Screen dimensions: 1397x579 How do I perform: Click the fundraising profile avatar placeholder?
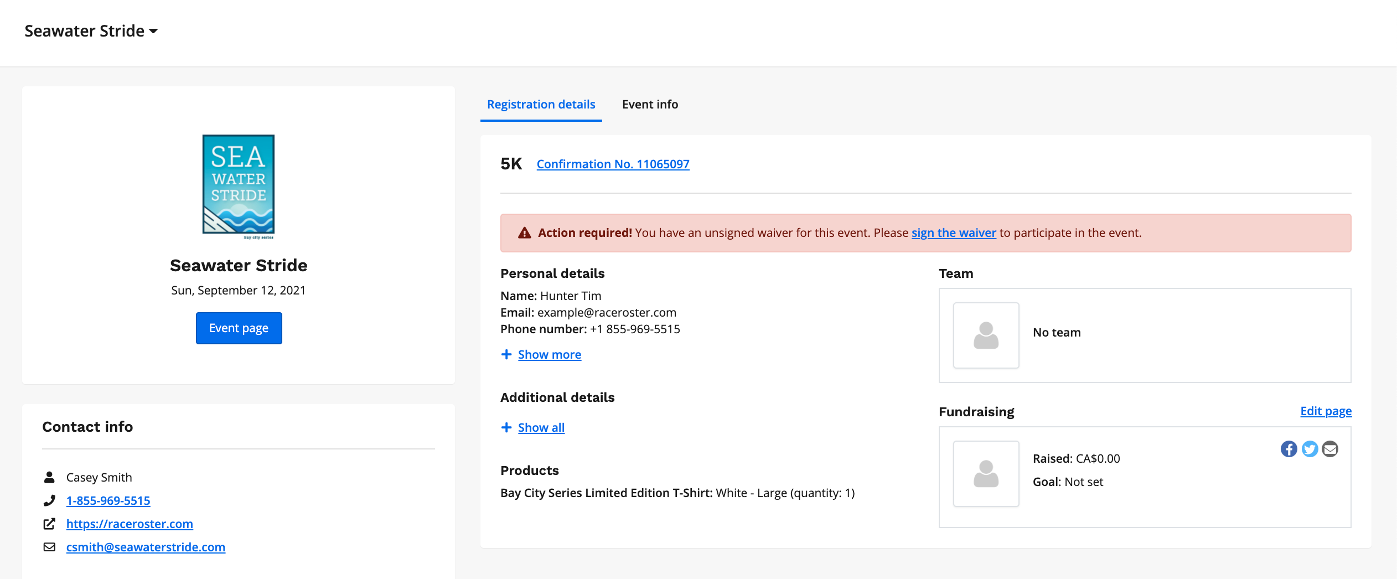tap(986, 474)
